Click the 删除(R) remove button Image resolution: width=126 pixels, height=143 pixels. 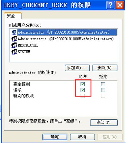[x=105, y=68]
